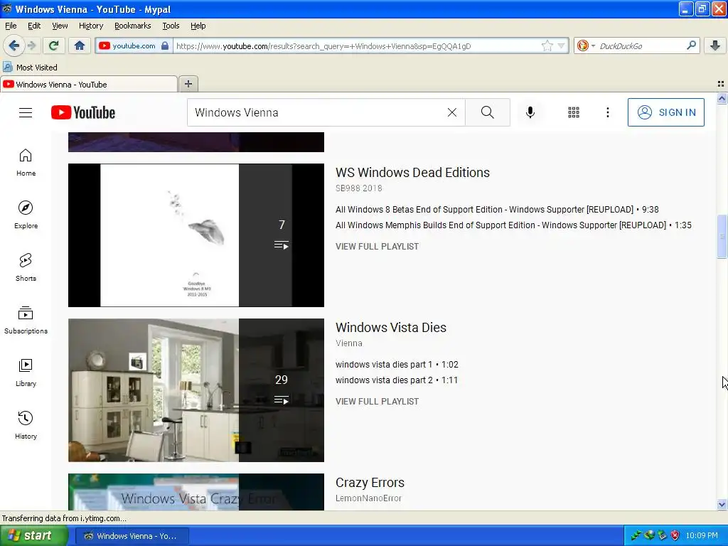
Task: Open the URL history dropdown arrow
Action: [x=562, y=45]
